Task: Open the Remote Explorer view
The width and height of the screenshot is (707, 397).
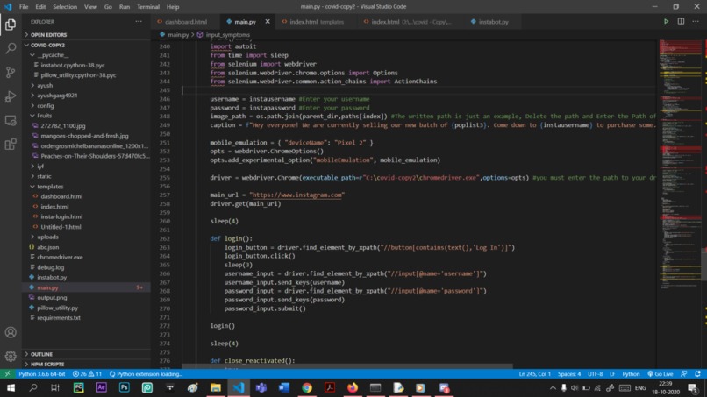Action: point(11,120)
